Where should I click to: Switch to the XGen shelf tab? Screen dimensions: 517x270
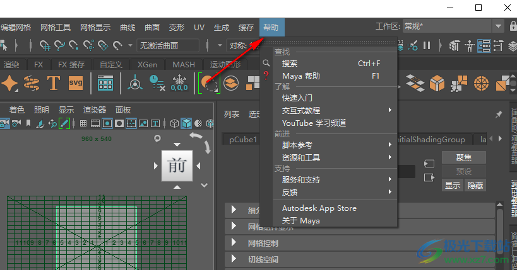pyautogui.click(x=147, y=64)
